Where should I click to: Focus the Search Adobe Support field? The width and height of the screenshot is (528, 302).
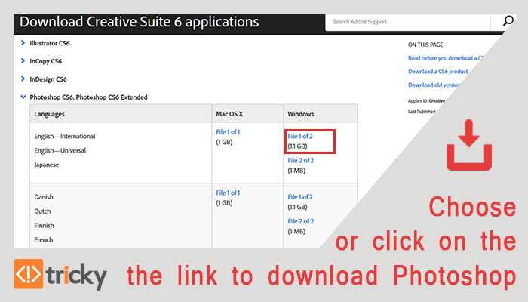[x=408, y=22]
